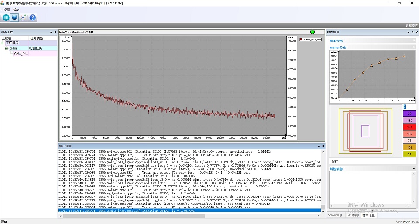Screen dimensions: 419x224
Task: Toggle the 01 train_yolo_loss legend entry
Action: (310, 39)
